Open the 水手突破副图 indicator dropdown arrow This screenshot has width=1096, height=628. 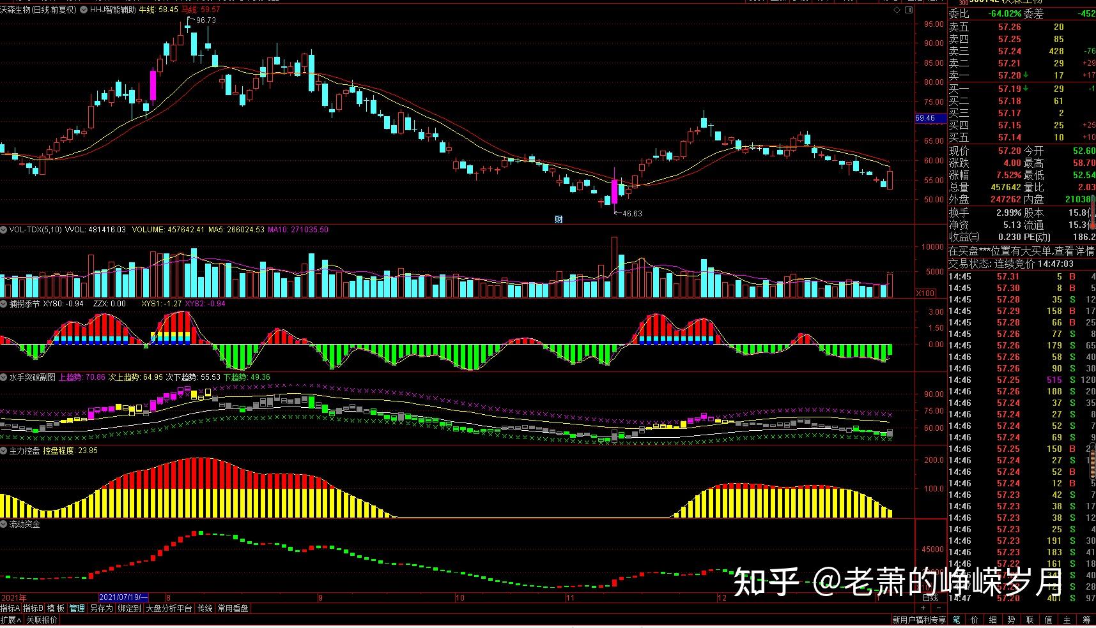4,377
